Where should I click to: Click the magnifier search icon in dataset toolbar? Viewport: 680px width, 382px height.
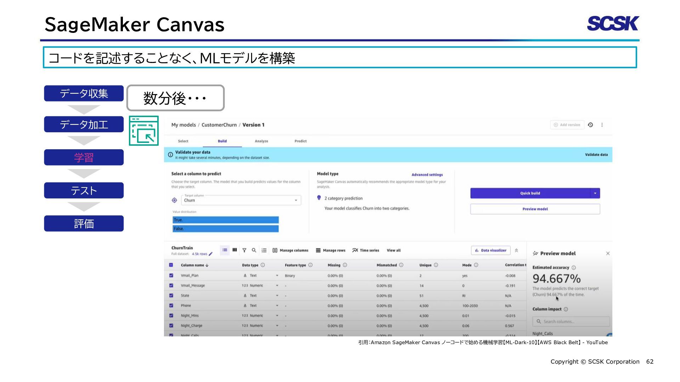click(254, 250)
